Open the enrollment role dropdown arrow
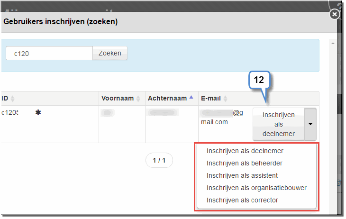 pos(310,124)
